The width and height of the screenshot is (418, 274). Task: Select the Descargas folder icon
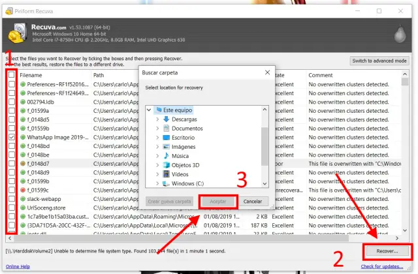[x=166, y=119]
